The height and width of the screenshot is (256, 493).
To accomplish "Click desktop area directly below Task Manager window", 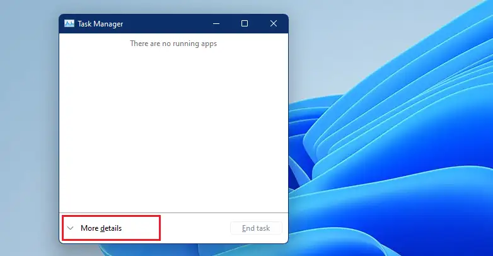I will (x=173, y=250).
